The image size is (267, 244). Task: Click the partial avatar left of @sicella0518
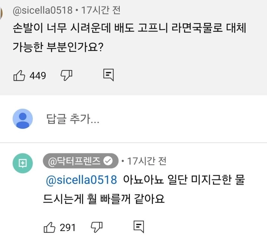(1, 13)
